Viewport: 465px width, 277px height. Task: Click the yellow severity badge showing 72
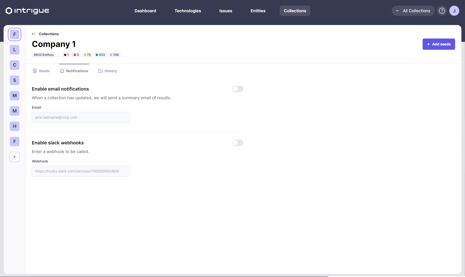pyautogui.click(x=87, y=55)
